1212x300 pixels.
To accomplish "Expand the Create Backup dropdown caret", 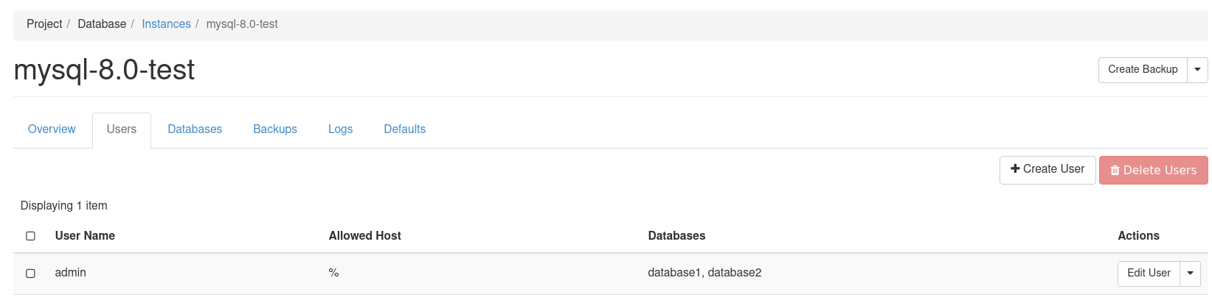I will coord(1197,70).
